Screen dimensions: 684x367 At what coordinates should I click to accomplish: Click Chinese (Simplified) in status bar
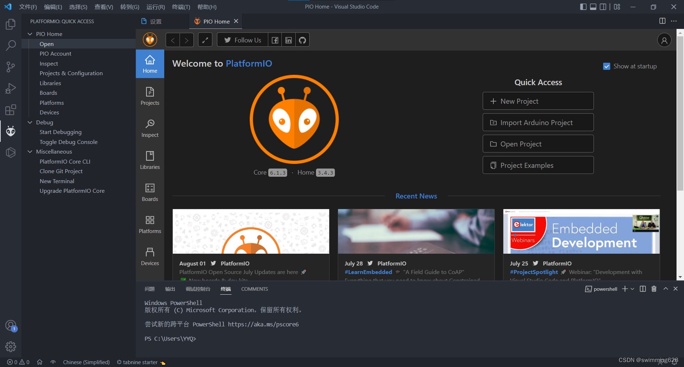tap(86, 362)
